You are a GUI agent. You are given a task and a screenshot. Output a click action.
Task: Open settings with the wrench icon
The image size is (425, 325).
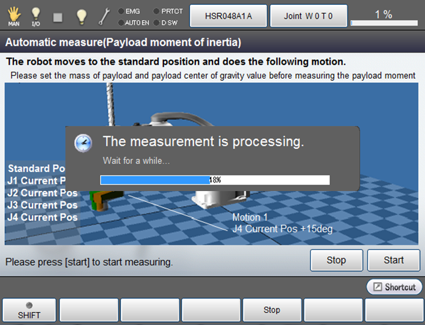[x=104, y=17]
